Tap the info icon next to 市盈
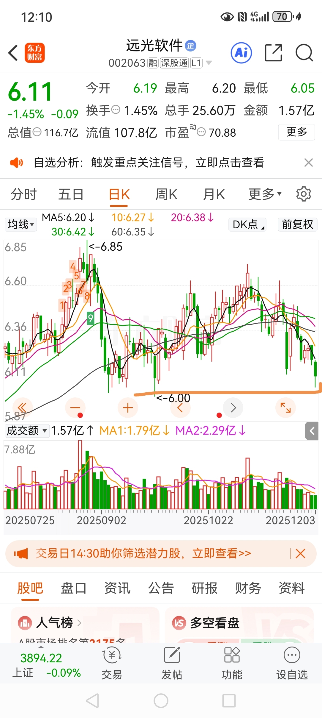The image size is (322, 718). pos(201,132)
